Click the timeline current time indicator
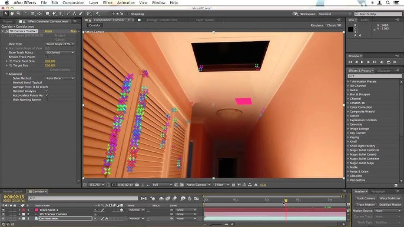Image resolution: width=404 pixels, height=227 pixels. 286,200
